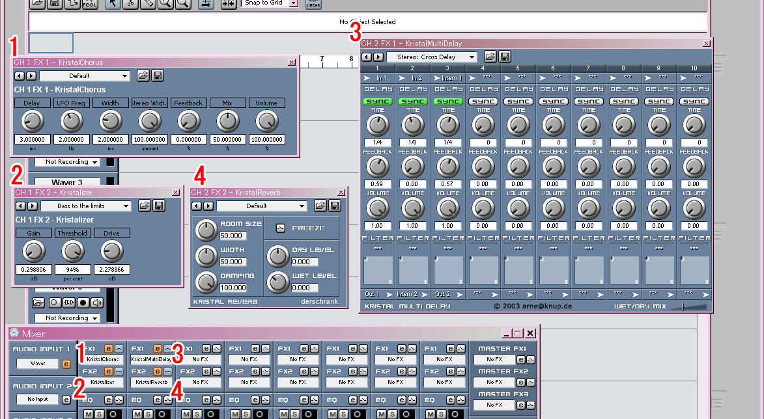Select KristalMultiDelay FX1 slot in Mixer
Image resolution: width=764 pixels, height=419 pixels.
(151, 359)
